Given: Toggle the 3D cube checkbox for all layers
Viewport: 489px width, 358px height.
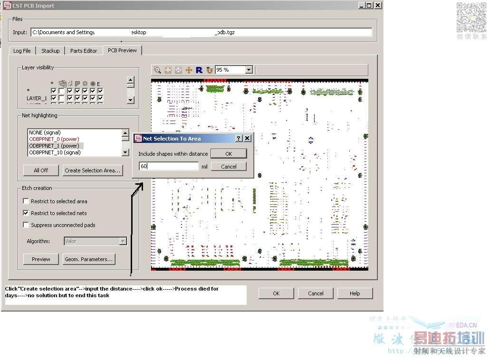Looking at the screenshot, I should tap(61, 91).
